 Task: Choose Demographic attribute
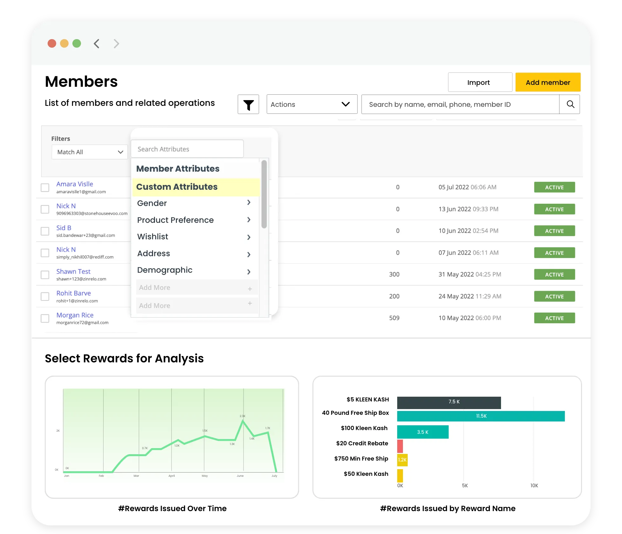(164, 270)
